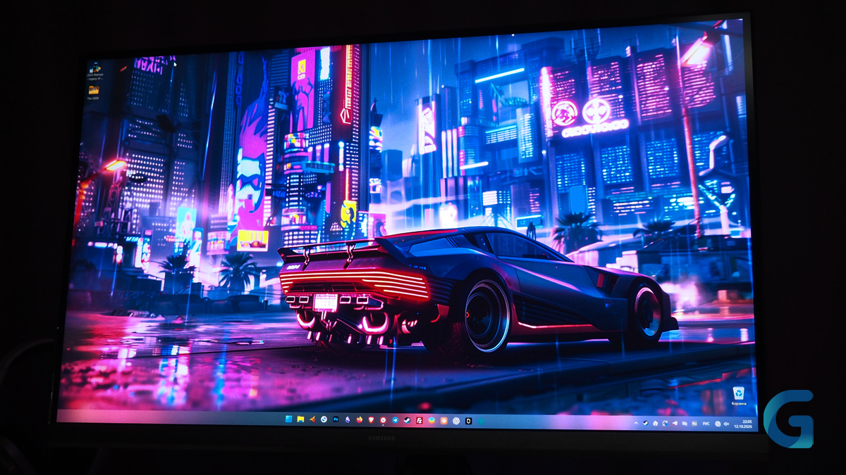Open The GEEK folder on desktop

(93, 94)
